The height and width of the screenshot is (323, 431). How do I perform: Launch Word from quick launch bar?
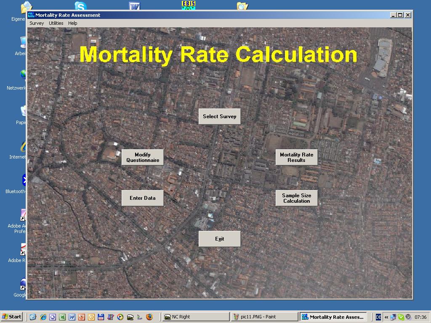(x=72, y=317)
